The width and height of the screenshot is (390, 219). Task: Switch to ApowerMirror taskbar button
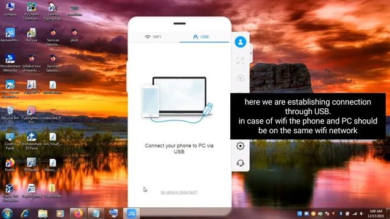coord(132,214)
